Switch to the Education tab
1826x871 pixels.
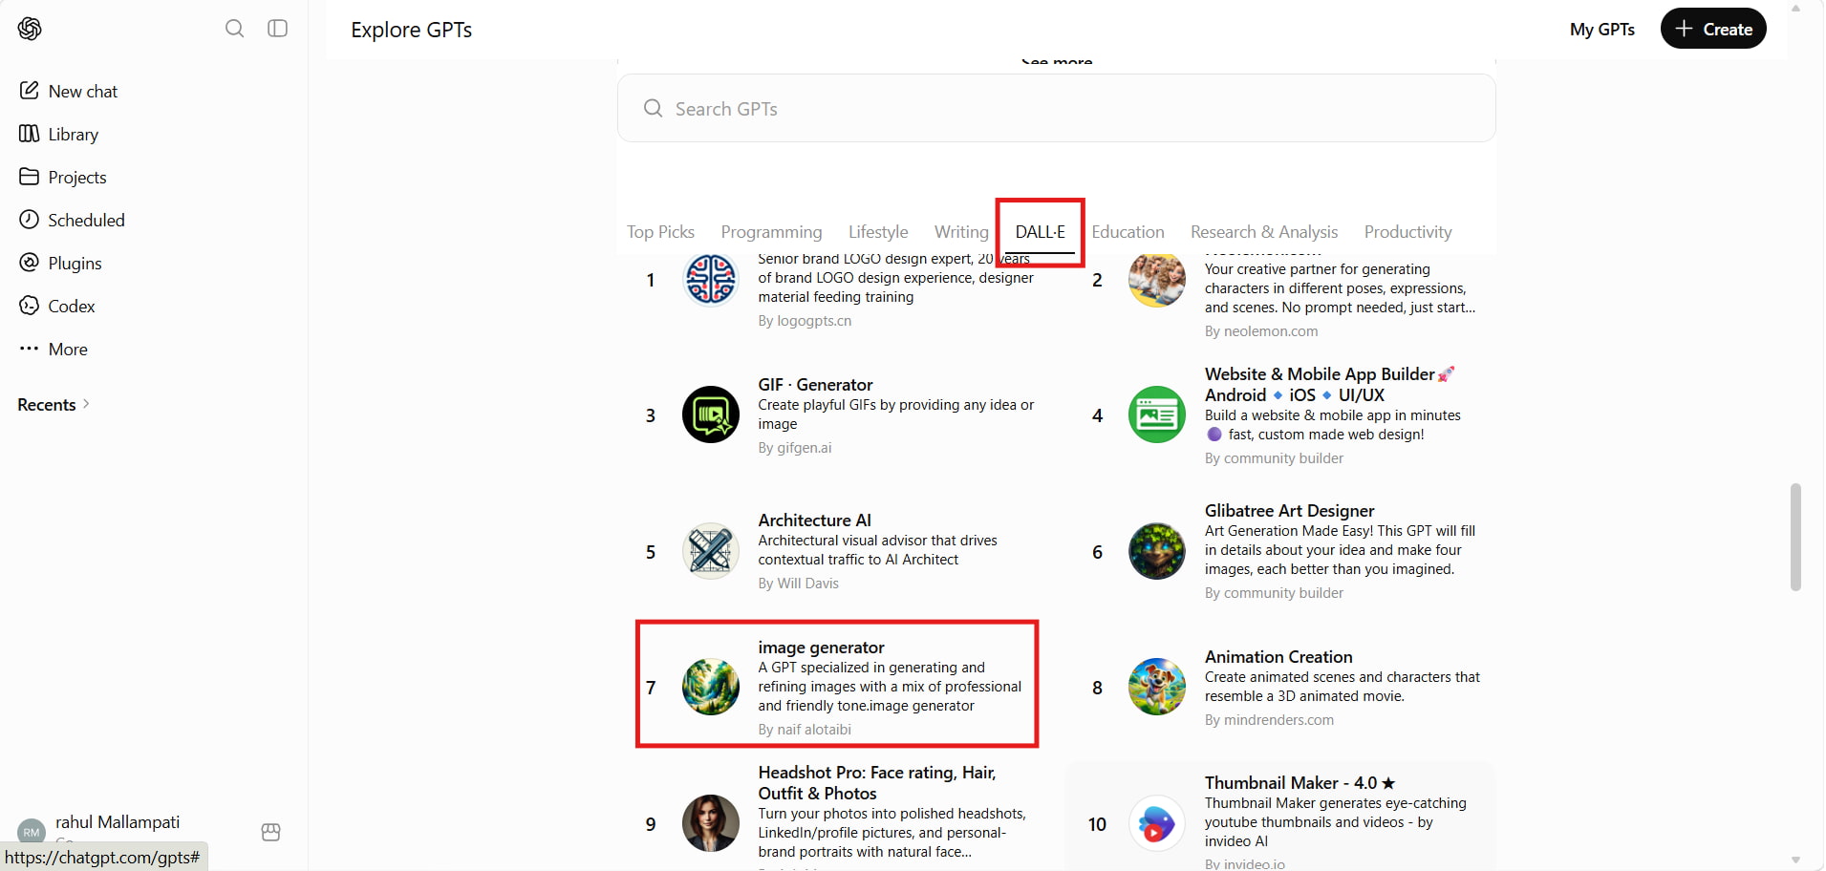point(1128,232)
